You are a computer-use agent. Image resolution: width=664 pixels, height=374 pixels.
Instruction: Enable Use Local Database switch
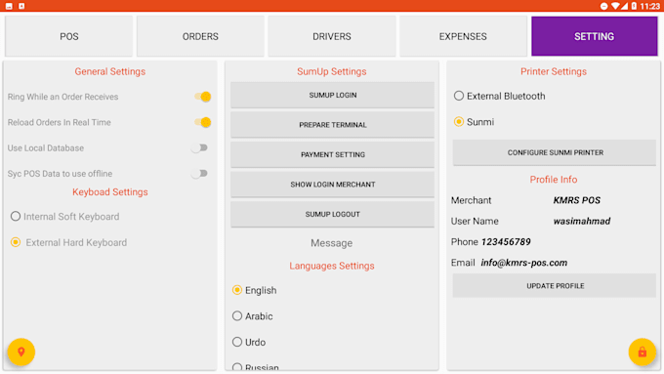pyautogui.click(x=199, y=147)
